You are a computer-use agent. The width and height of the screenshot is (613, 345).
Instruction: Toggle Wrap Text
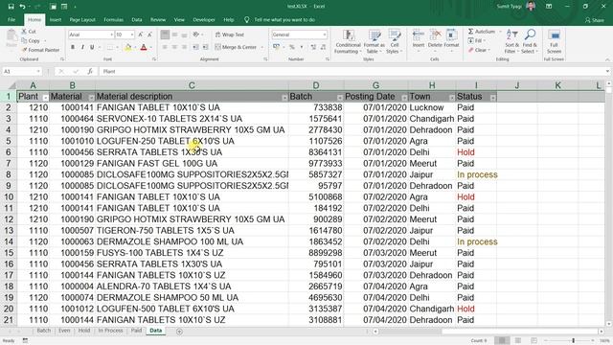click(230, 34)
